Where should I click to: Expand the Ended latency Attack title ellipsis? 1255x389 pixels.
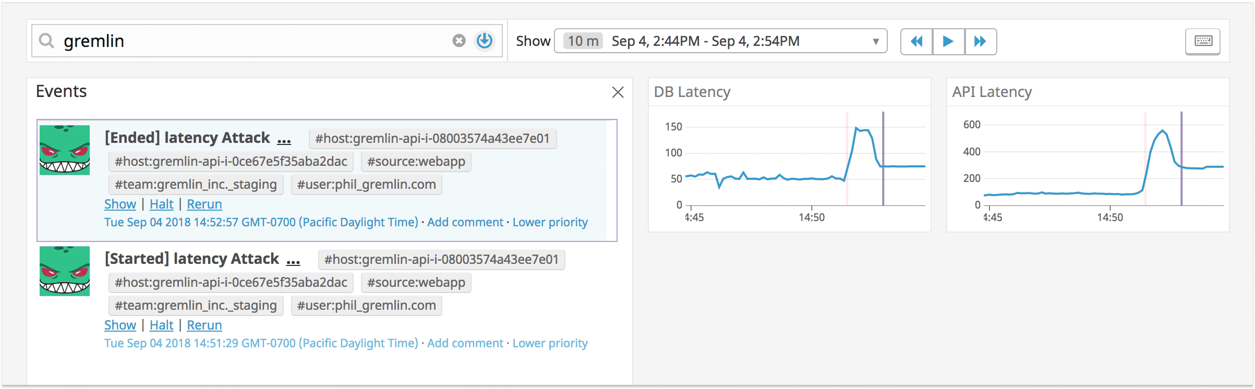[284, 139]
